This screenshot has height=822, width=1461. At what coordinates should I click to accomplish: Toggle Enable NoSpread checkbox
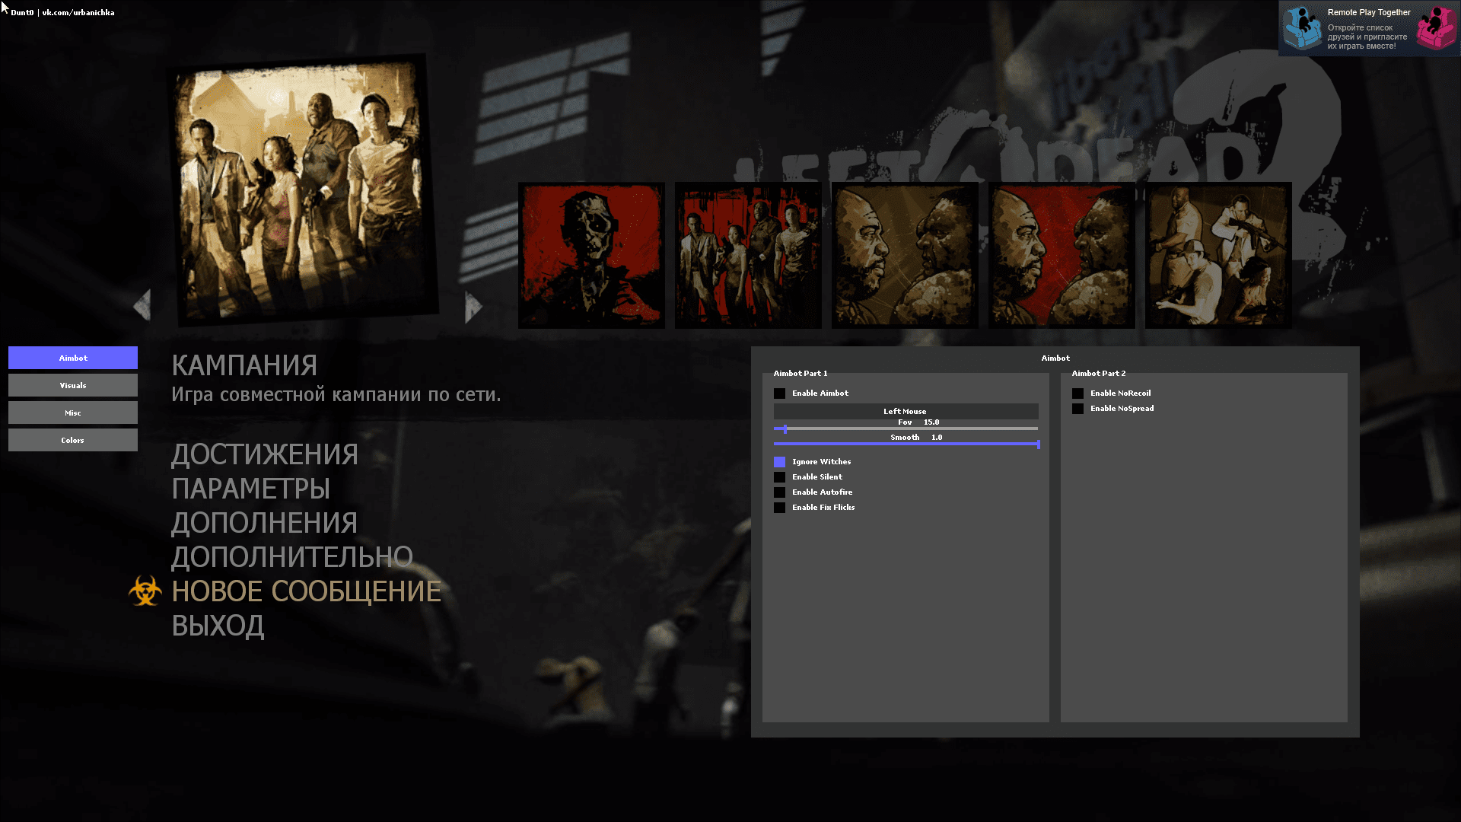(1077, 409)
